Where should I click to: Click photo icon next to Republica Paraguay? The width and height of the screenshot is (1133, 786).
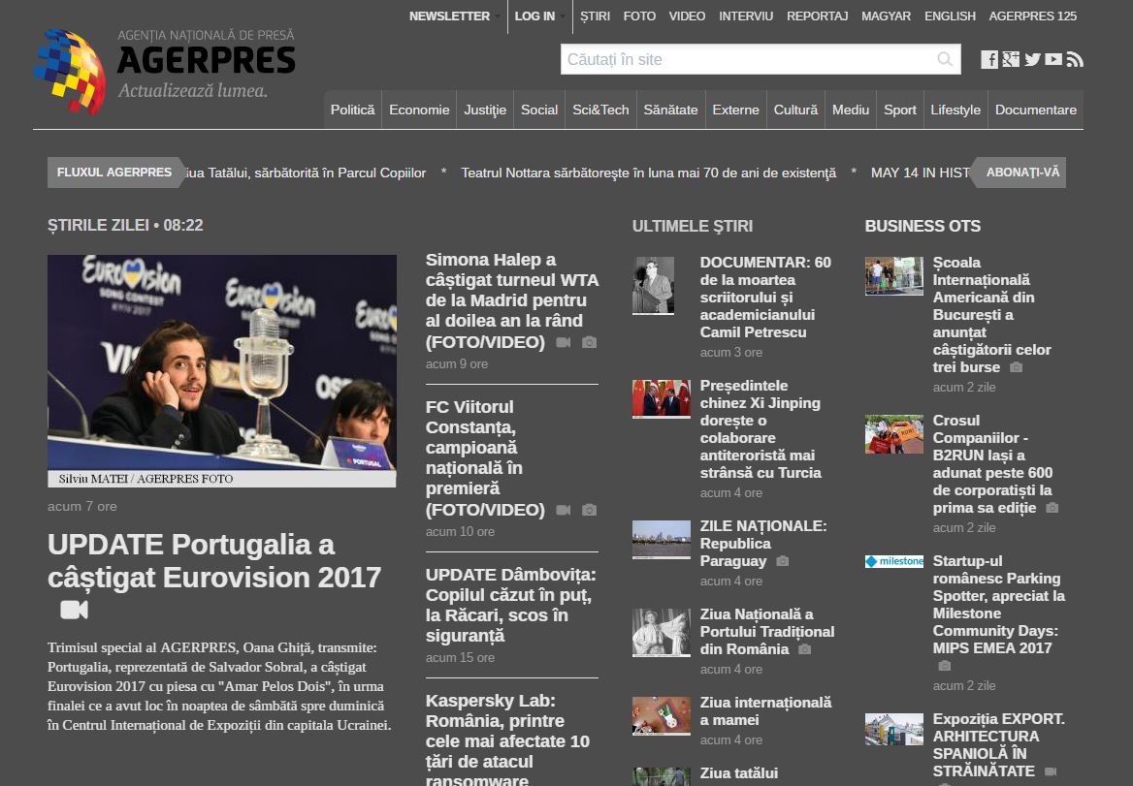[783, 561]
